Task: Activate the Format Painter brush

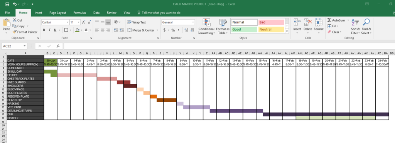Action: click(x=25, y=32)
